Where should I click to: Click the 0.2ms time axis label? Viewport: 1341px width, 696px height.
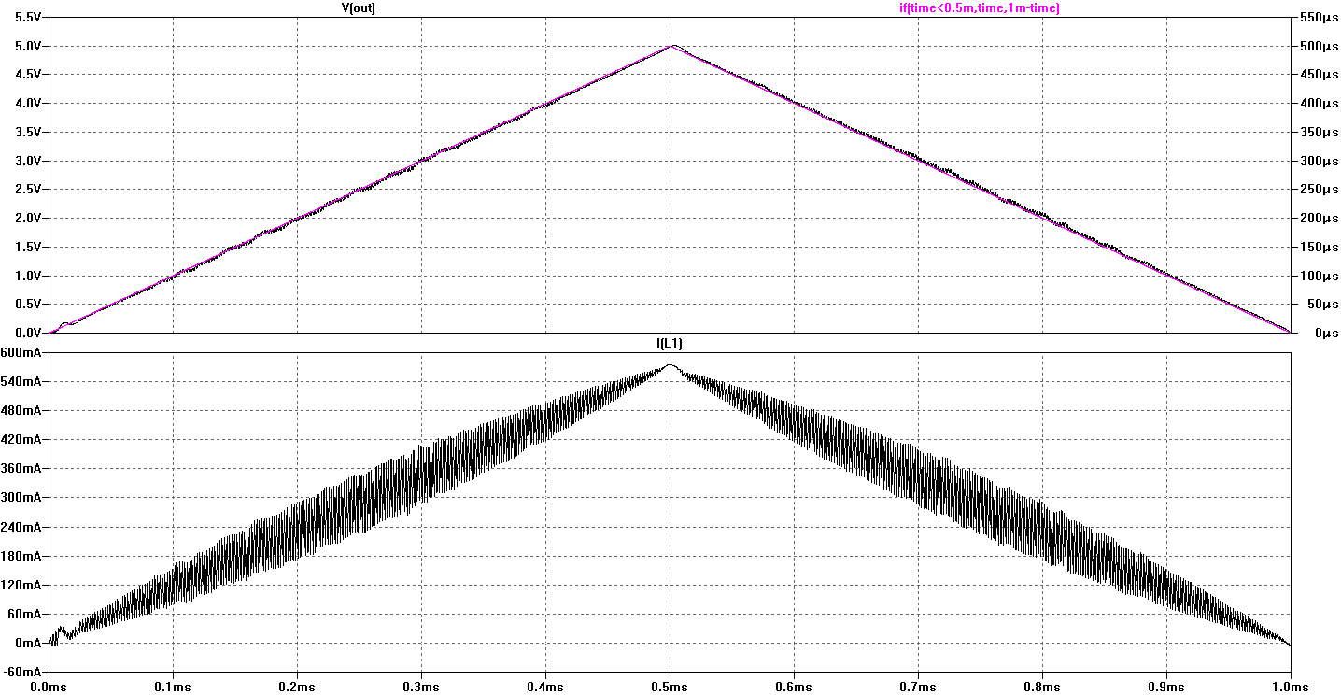point(297,687)
